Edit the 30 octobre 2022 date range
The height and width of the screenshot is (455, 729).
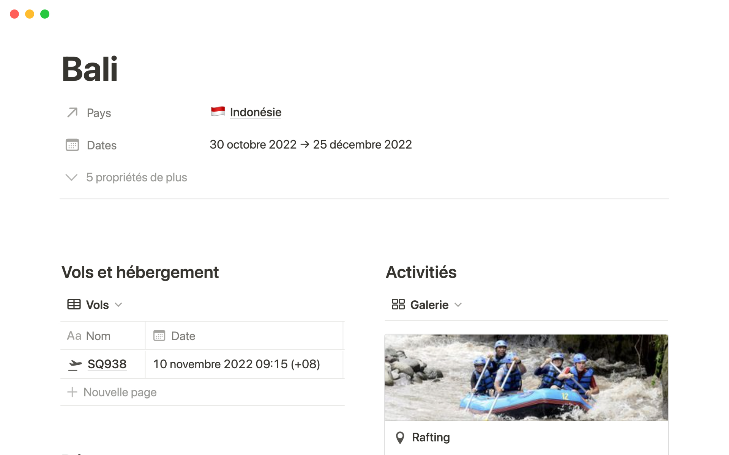pyautogui.click(x=311, y=144)
